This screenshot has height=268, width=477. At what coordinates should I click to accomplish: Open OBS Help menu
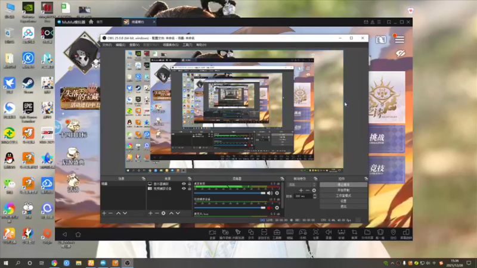coord(201,45)
